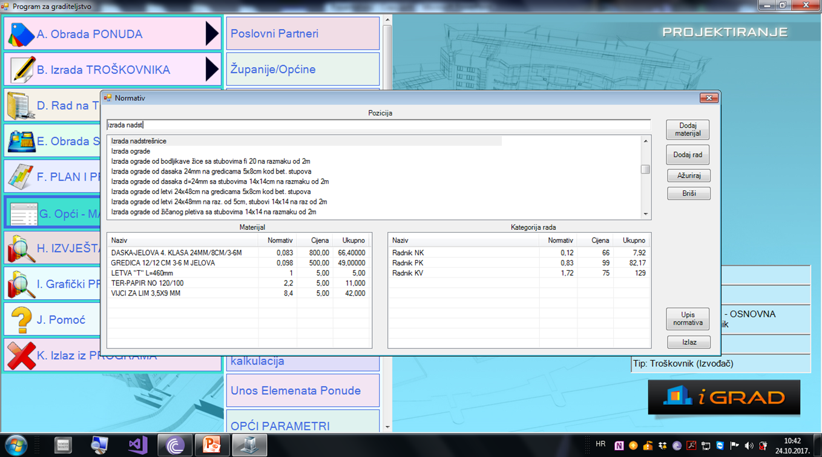Viewport: 822px width, 457px height.
Task: Click the pencil notepad icon for Izrada TROŠKOVNIKA
Action: coord(21,70)
